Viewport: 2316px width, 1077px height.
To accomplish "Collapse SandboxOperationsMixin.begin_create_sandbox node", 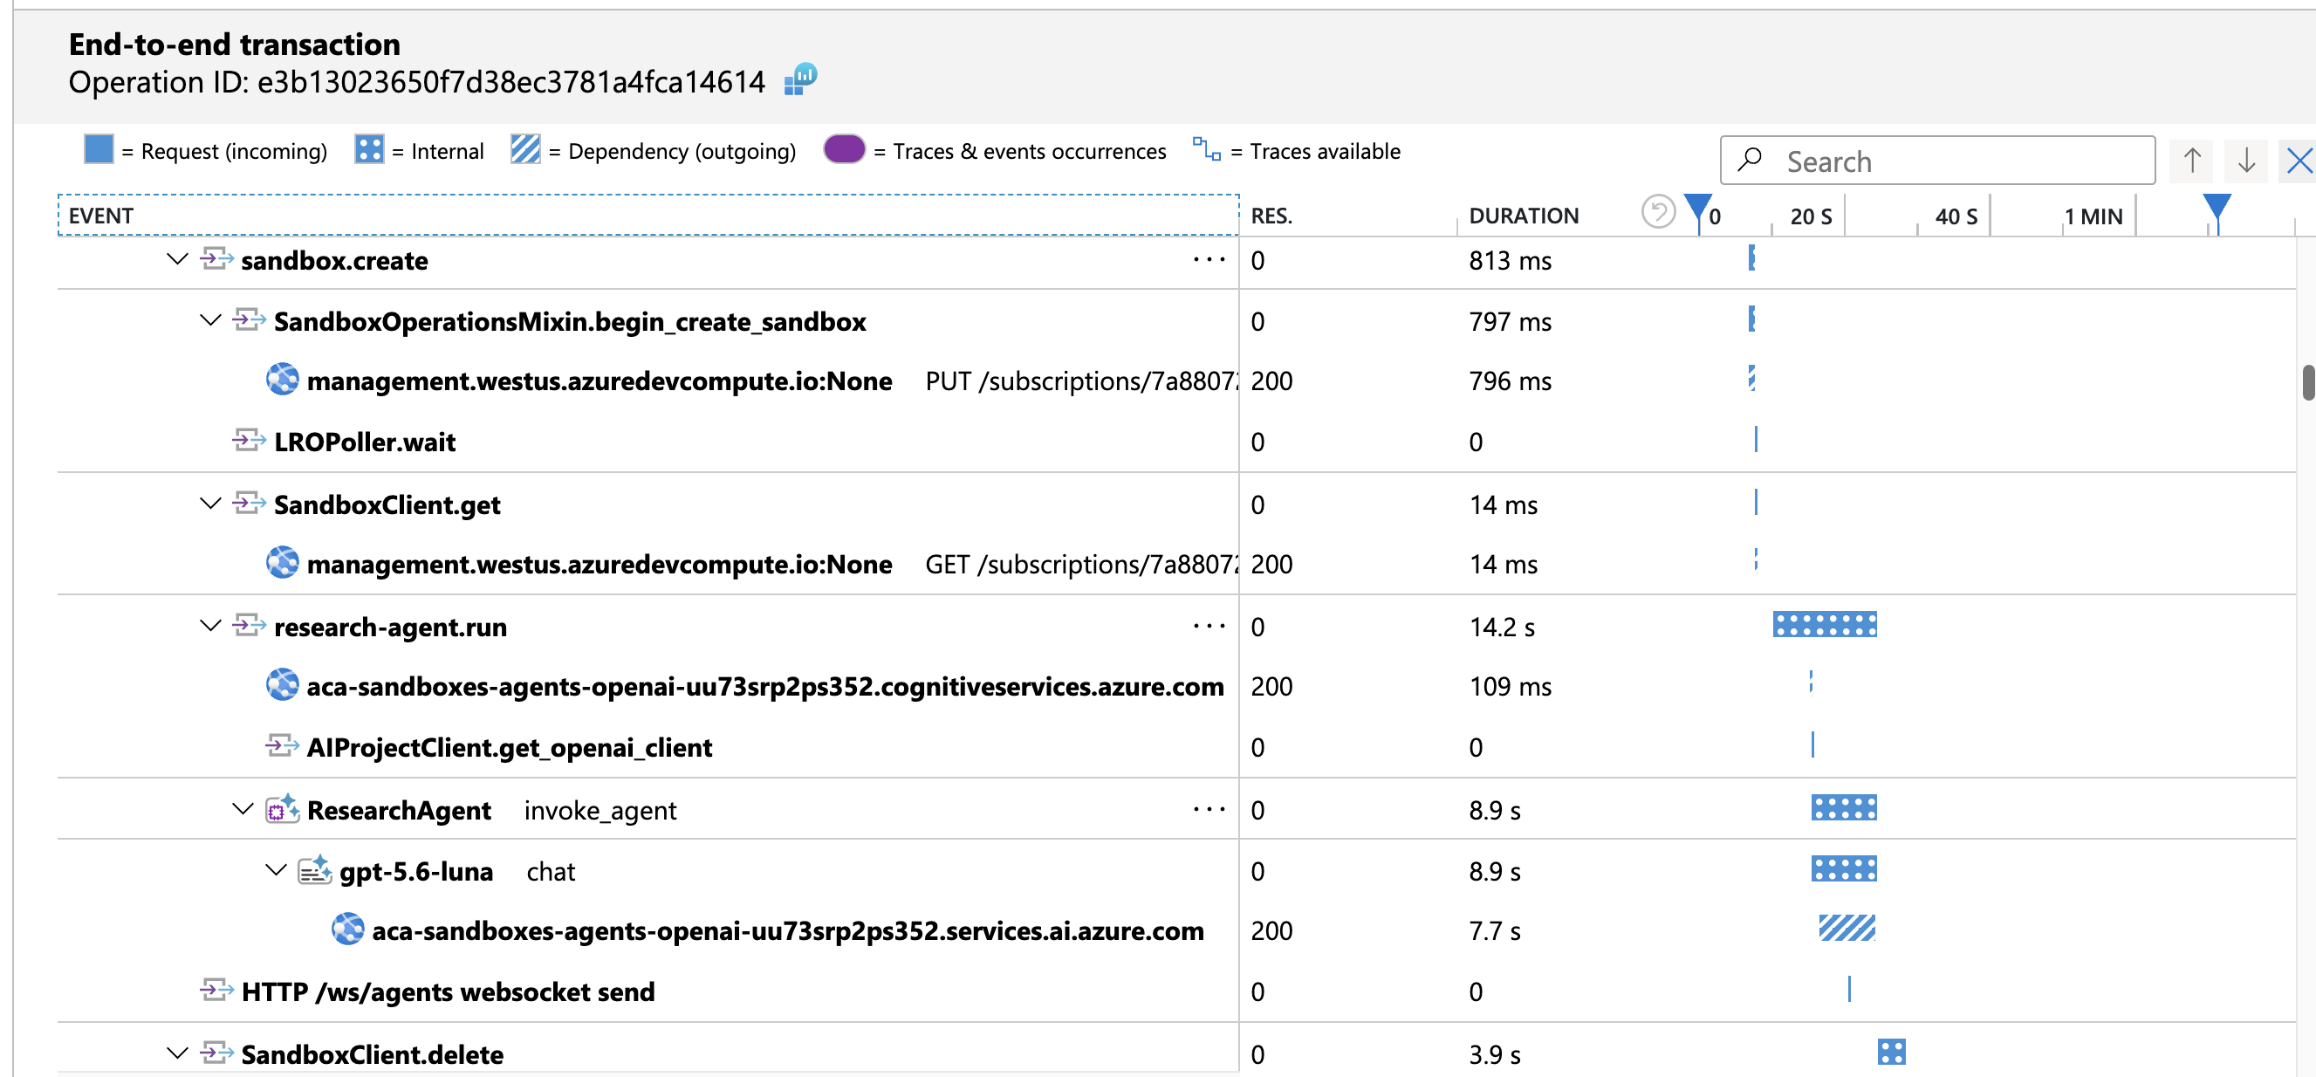I will point(210,320).
